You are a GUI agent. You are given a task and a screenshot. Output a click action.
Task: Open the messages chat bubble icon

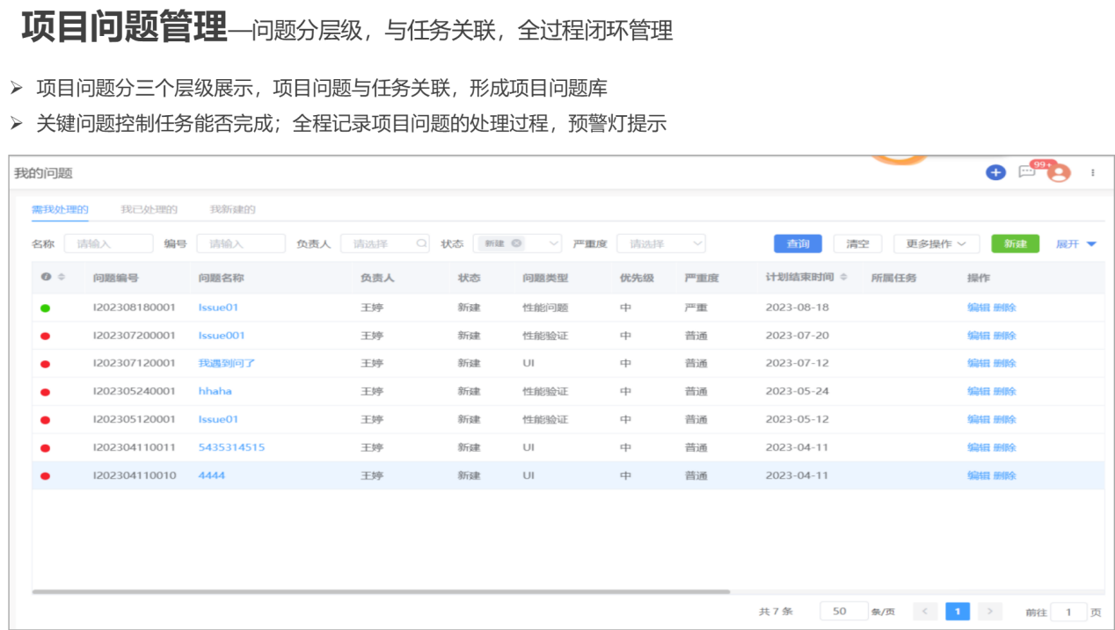(1026, 172)
